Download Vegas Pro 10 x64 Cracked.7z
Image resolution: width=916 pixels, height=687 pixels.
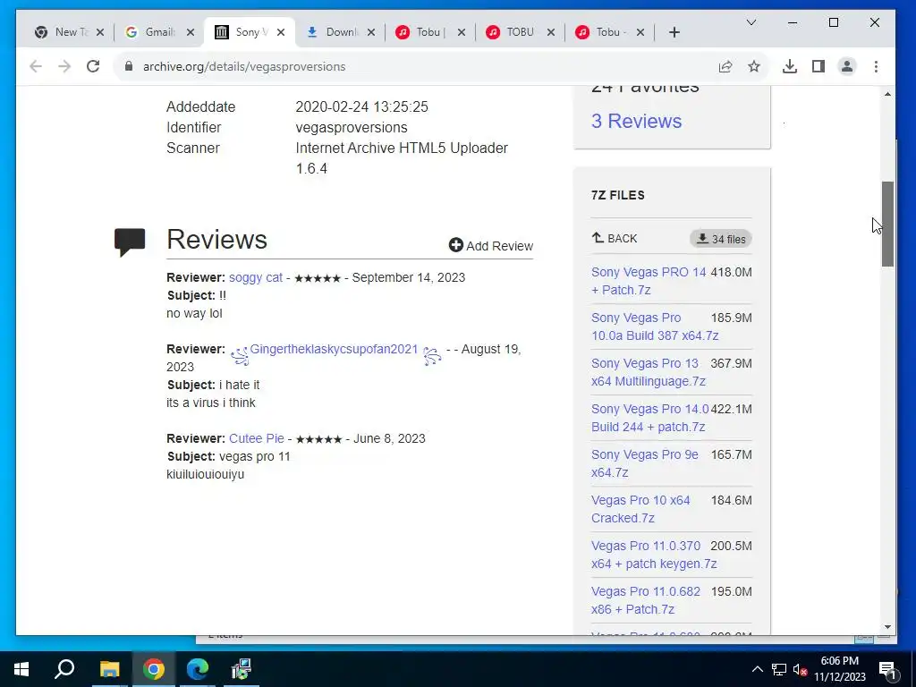point(640,509)
